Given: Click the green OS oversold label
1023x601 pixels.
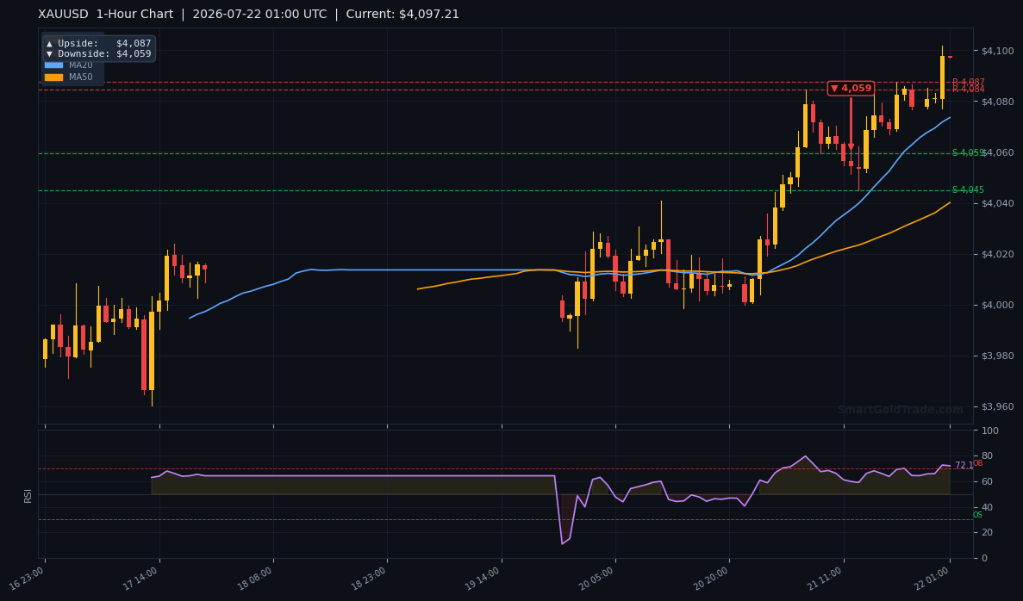Looking at the screenshot, I should [977, 515].
